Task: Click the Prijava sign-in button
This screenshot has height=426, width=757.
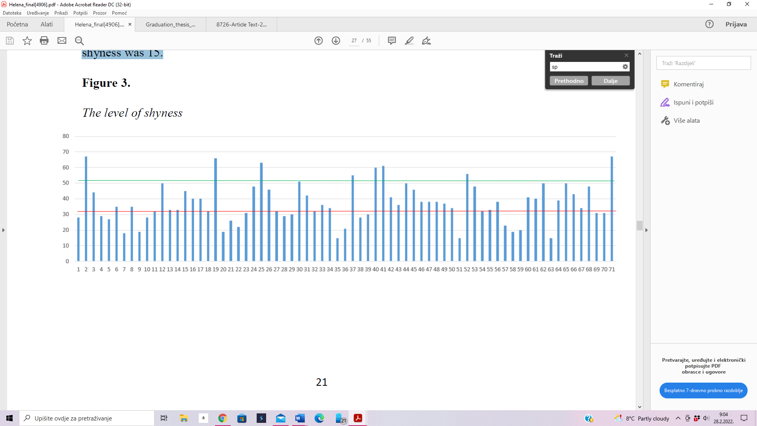Action: (x=736, y=24)
